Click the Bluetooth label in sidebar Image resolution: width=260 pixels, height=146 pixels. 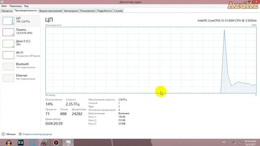pos(22,64)
